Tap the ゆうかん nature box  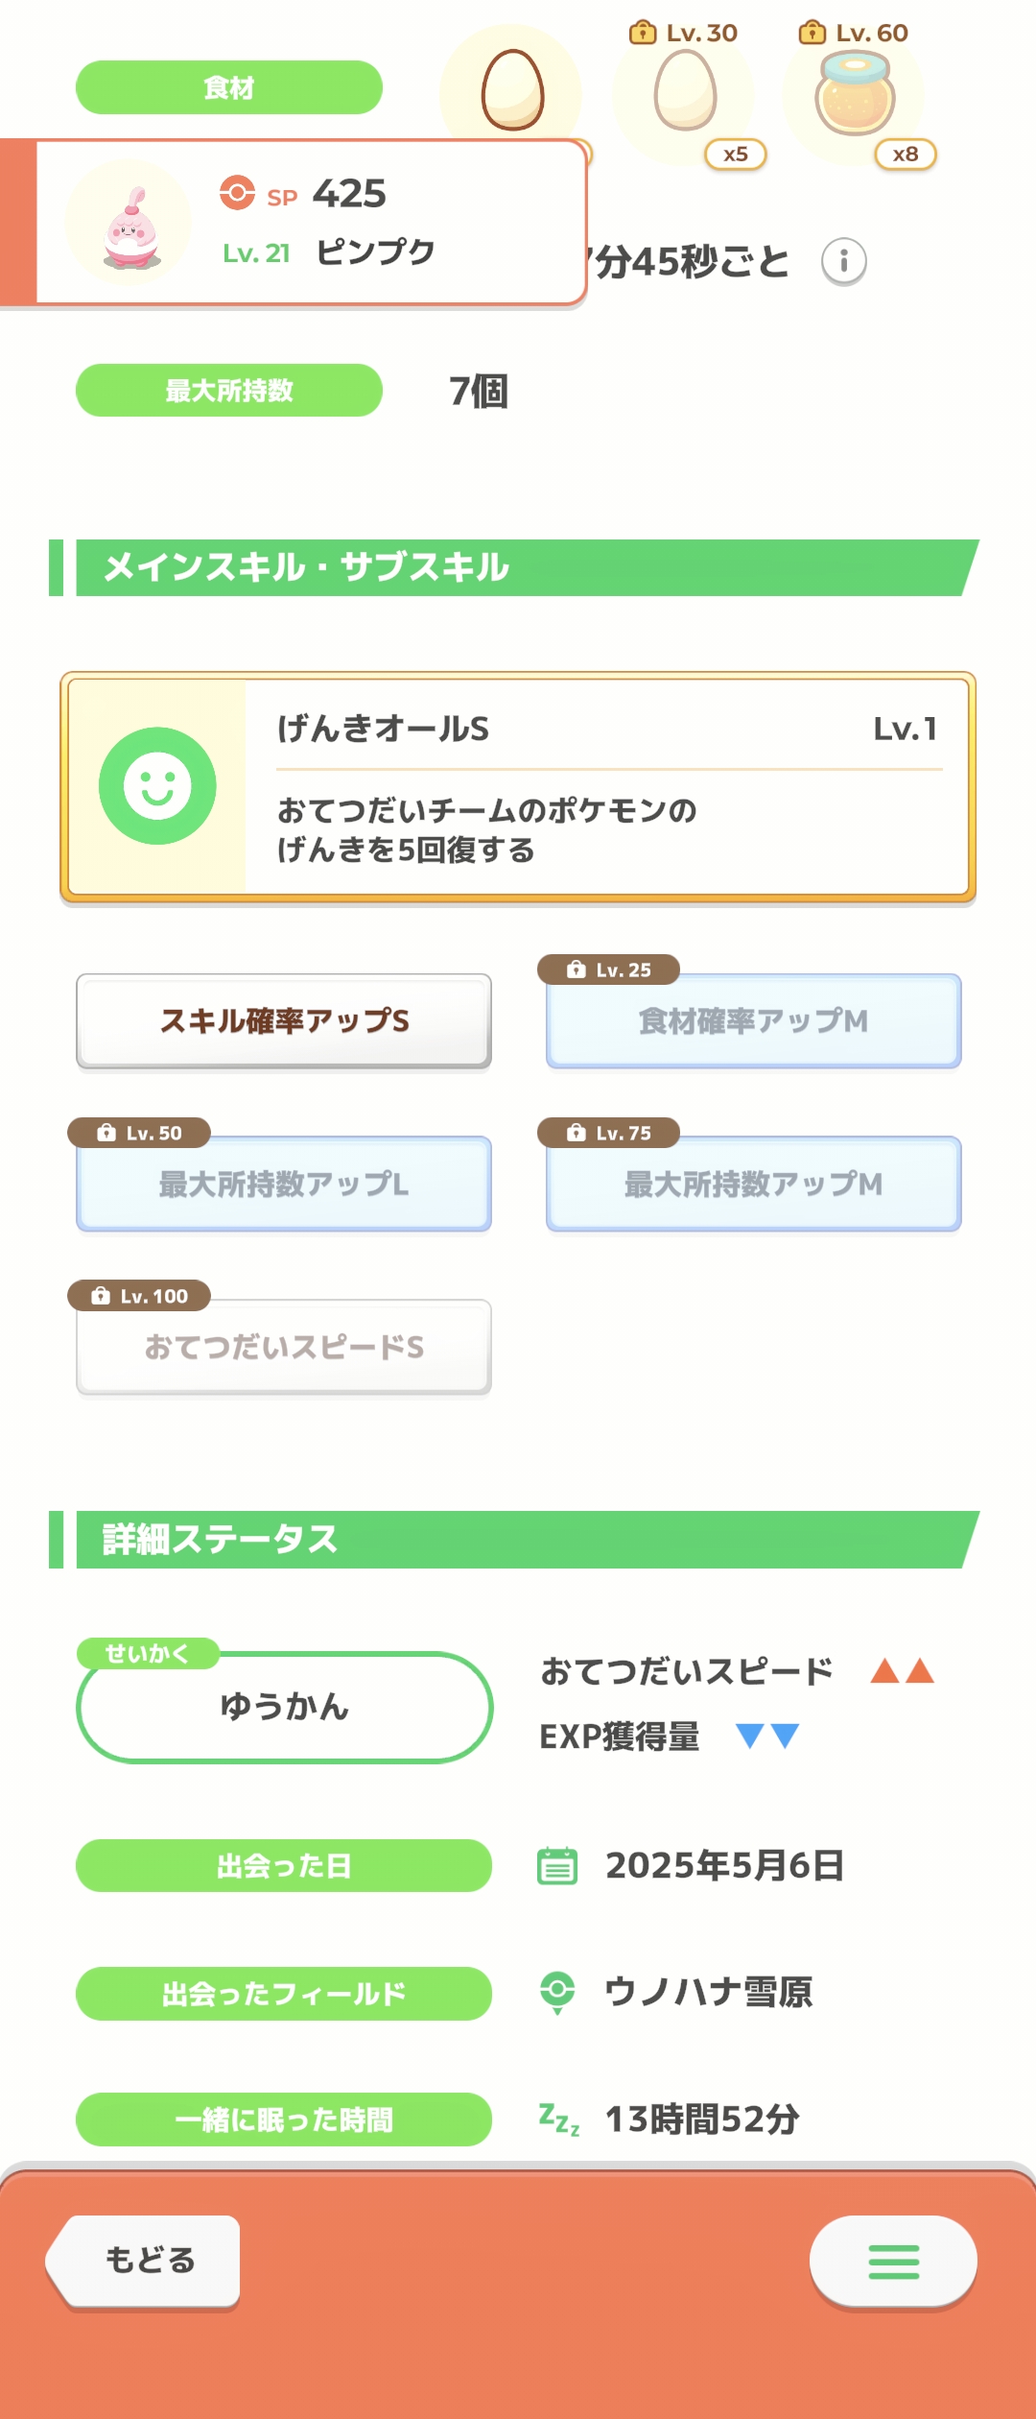284,1707
